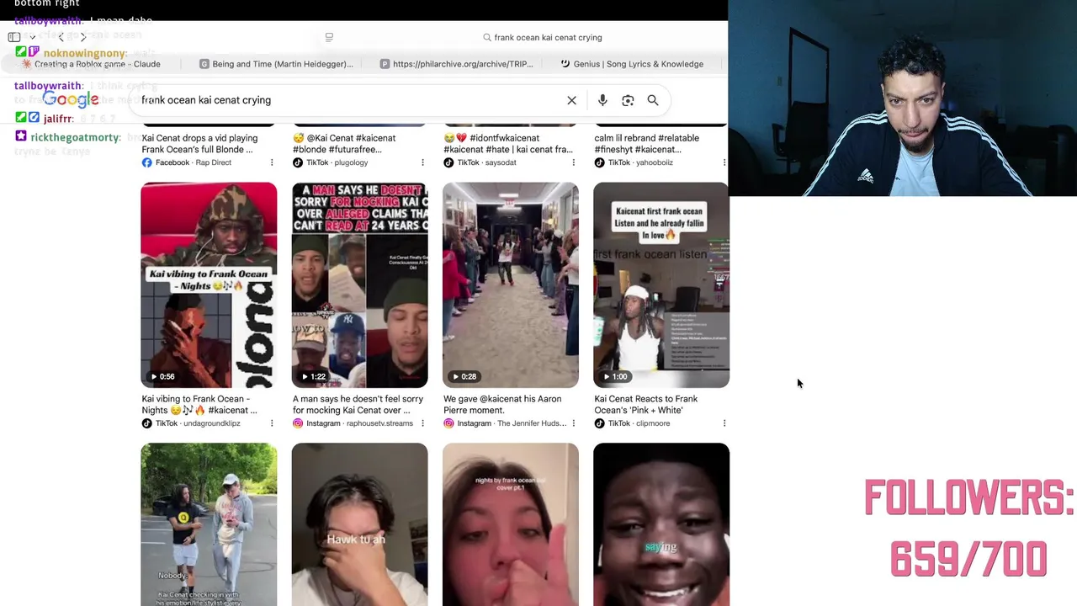Submit search with the magnifying glass icon
Screen dimensions: 1077x606
653,100
